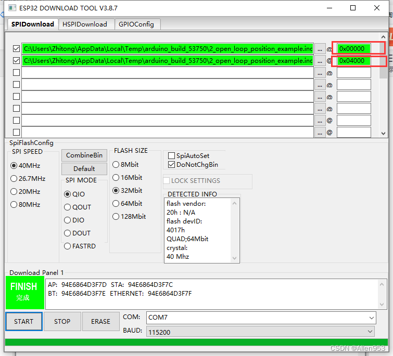Click the 0x04000 address field
The image size is (393, 356).
(x=353, y=60)
